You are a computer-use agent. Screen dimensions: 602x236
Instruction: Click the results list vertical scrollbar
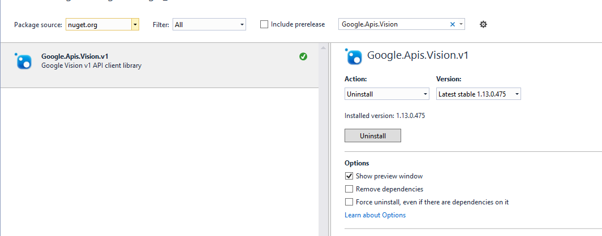click(324, 141)
